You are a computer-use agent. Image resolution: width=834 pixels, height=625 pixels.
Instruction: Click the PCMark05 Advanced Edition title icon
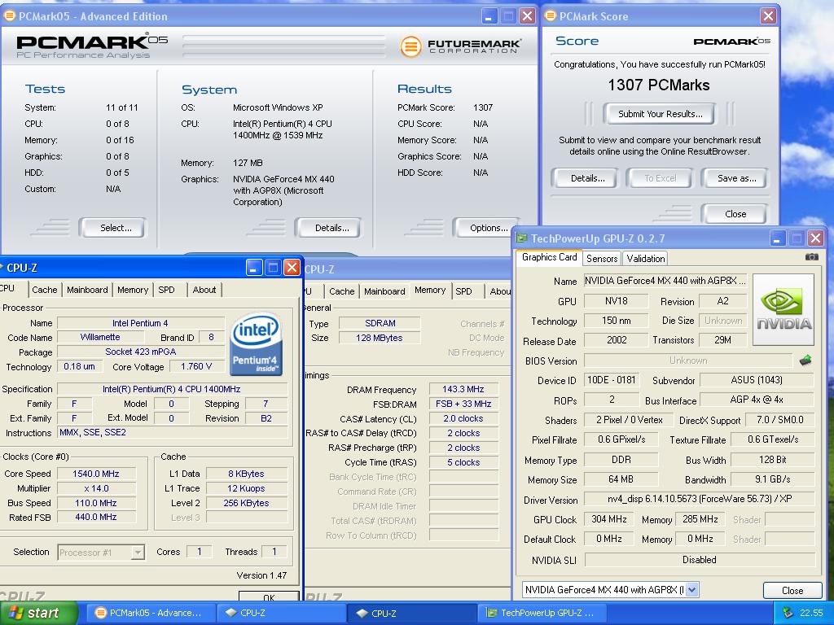(10, 16)
